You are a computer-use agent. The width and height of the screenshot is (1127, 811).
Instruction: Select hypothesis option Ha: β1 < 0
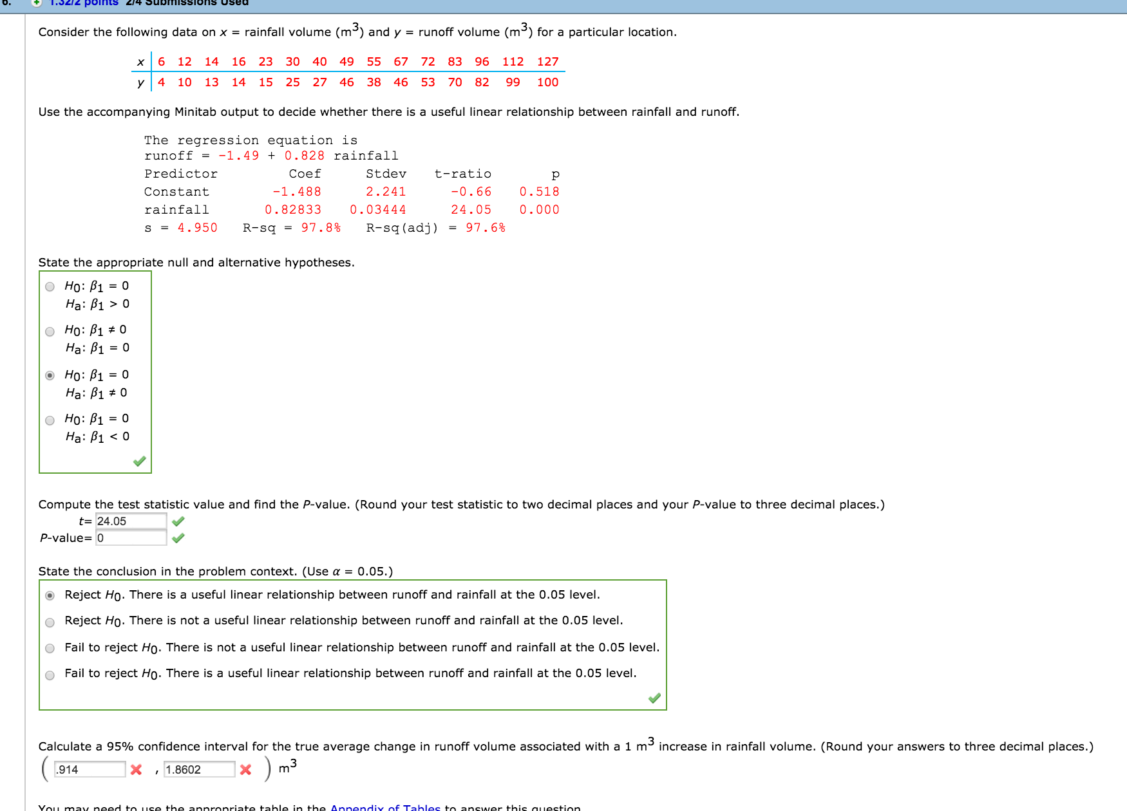pyautogui.click(x=50, y=421)
